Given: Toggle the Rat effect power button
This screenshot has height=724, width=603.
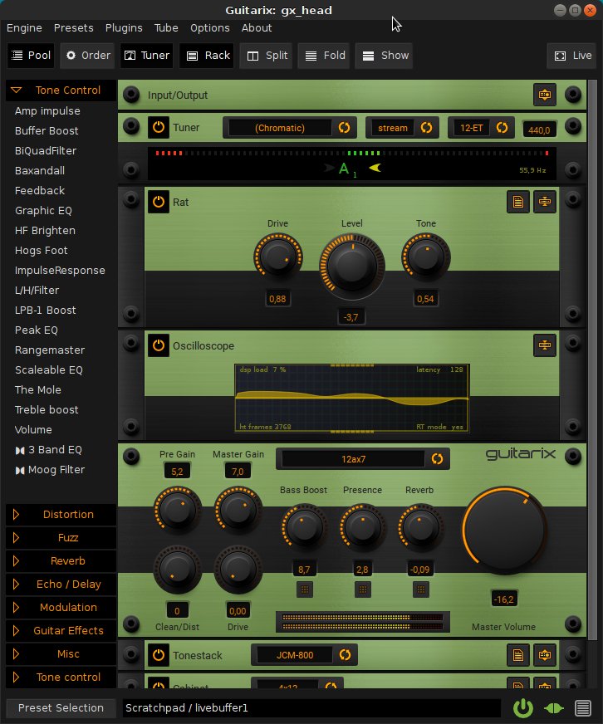Looking at the screenshot, I should 159,203.
